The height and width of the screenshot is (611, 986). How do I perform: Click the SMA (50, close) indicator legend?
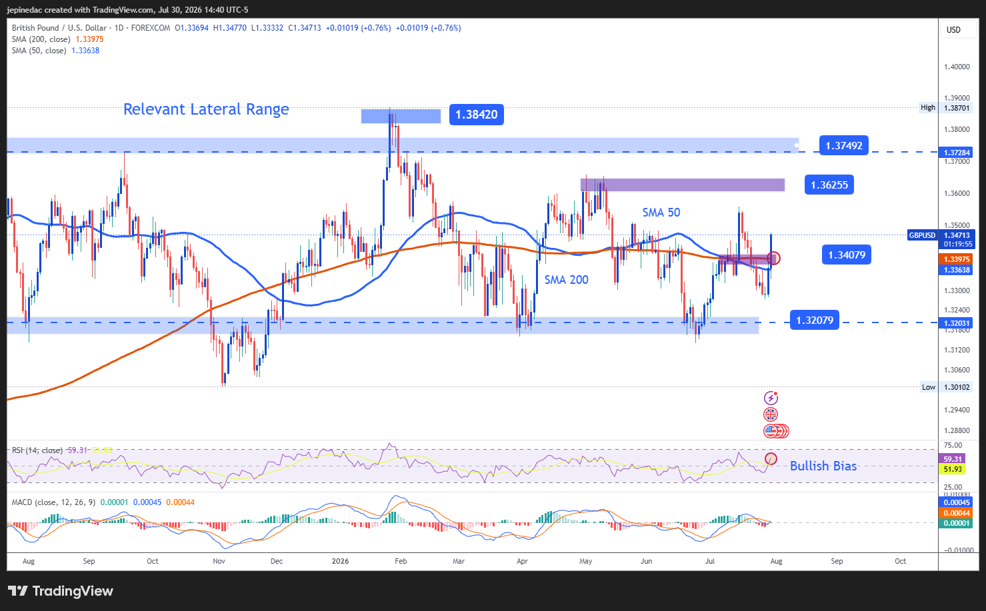[39, 51]
